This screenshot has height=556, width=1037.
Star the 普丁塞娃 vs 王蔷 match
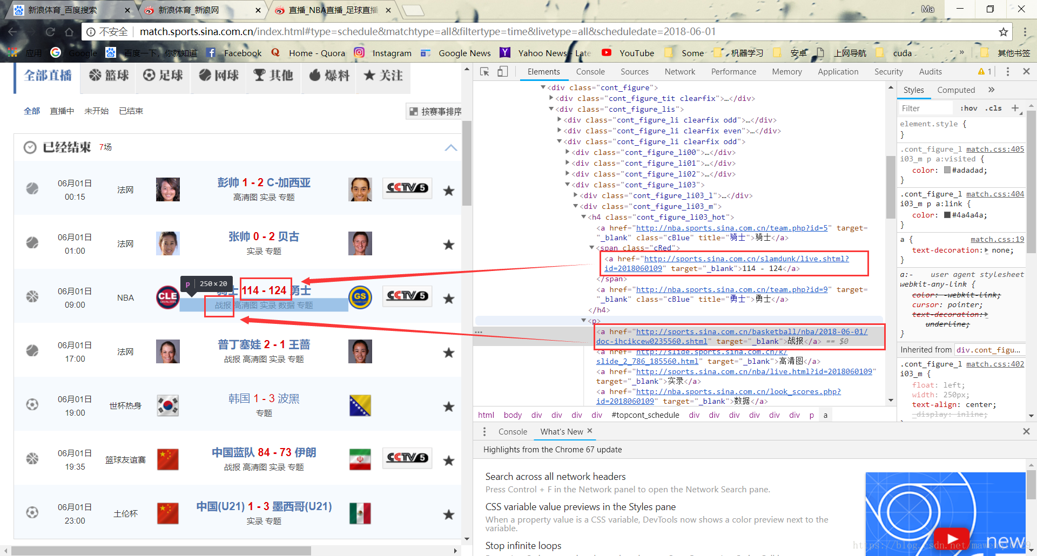tap(448, 352)
